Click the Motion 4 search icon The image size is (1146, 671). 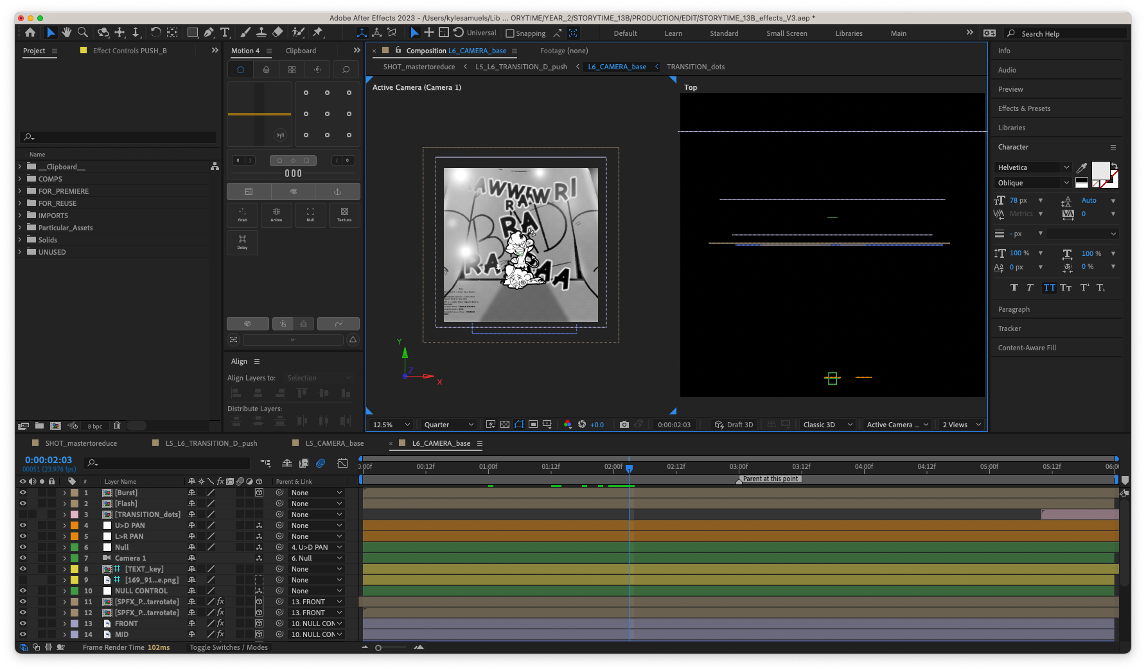pos(346,69)
